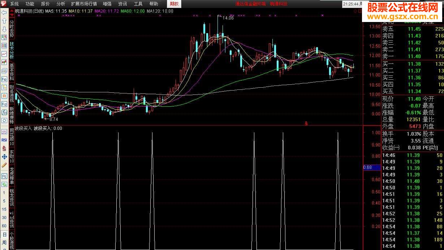The width and height of the screenshot is (444, 250).
Task: Open the 系统 menu
Action: [x=14, y=4]
